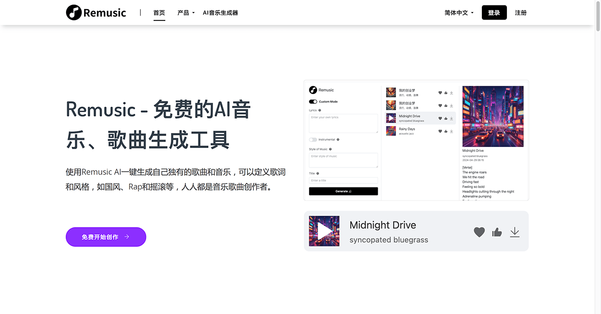Click the purple 免费开始创作 button

(x=106, y=237)
